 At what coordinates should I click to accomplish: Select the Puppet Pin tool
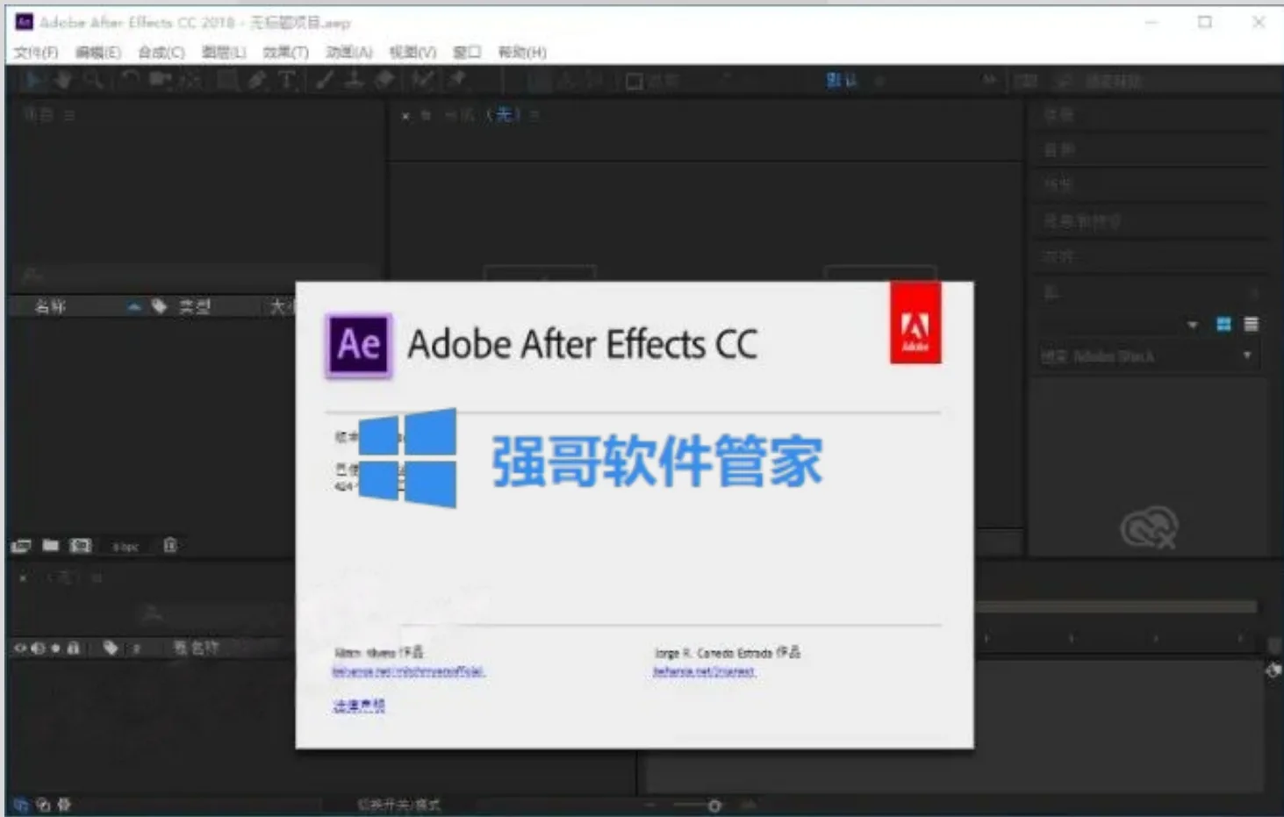point(456,81)
